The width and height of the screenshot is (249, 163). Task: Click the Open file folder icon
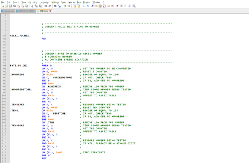tap(6, 6)
